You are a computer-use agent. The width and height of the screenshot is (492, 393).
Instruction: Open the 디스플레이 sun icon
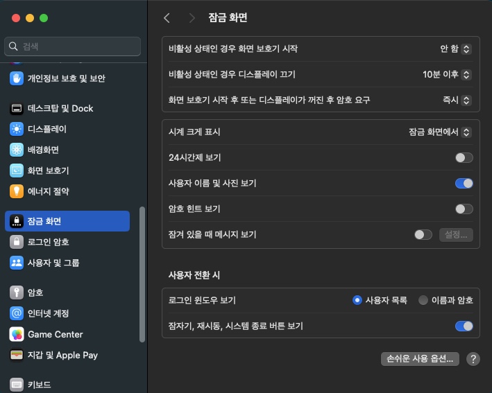[17, 129]
